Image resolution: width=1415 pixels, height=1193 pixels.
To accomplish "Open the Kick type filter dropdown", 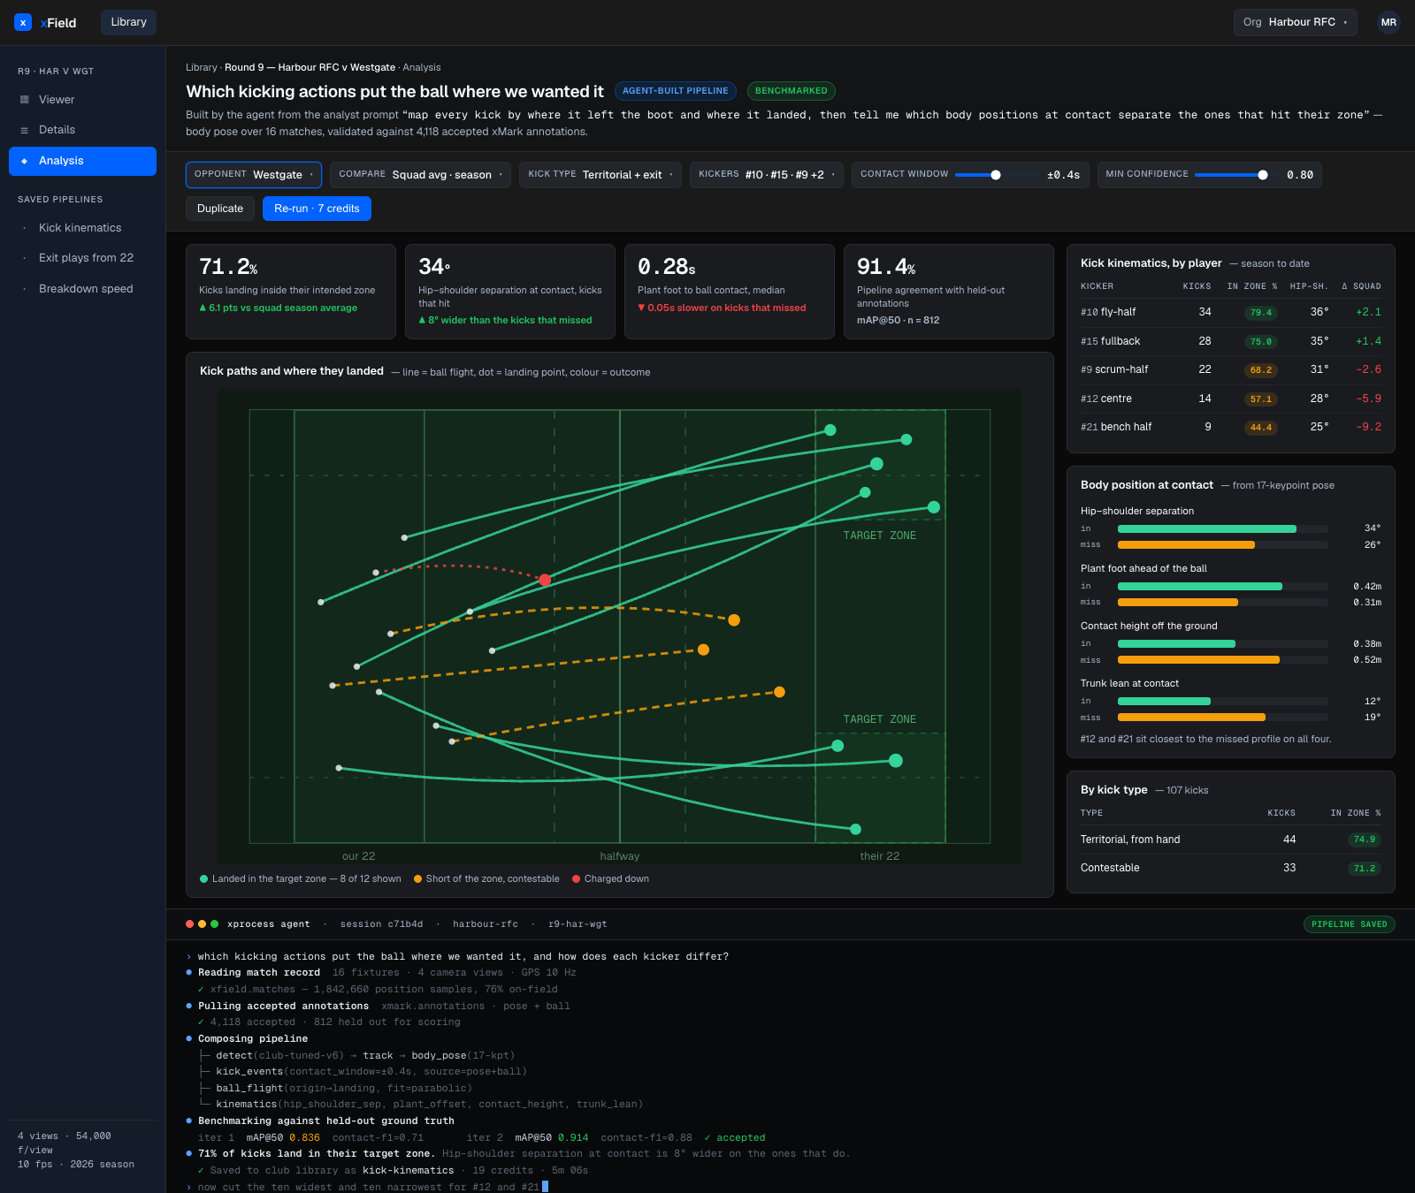I will click(600, 175).
